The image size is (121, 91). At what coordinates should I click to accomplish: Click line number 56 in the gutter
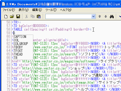coord(8,22)
